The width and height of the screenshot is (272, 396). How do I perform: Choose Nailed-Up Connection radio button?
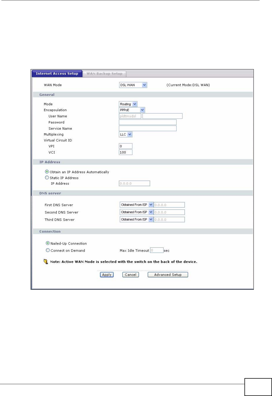click(48, 243)
